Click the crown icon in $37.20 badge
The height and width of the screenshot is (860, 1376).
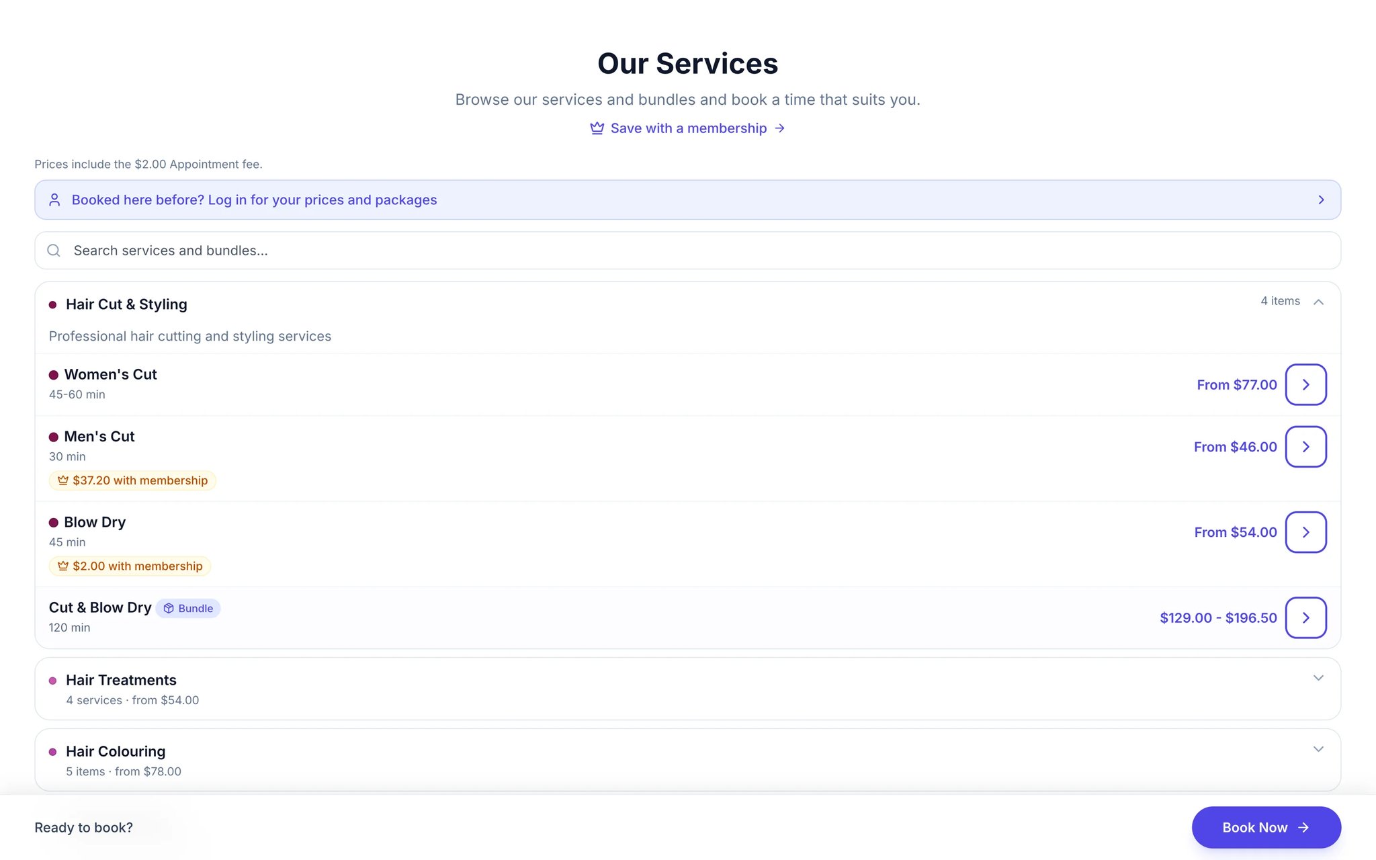tap(63, 480)
